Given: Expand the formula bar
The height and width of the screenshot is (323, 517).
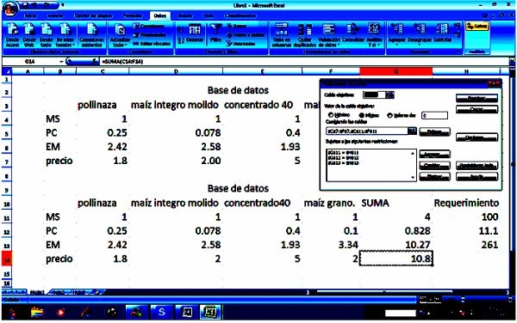Looking at the screenshot, I should [x=512, y=61].
